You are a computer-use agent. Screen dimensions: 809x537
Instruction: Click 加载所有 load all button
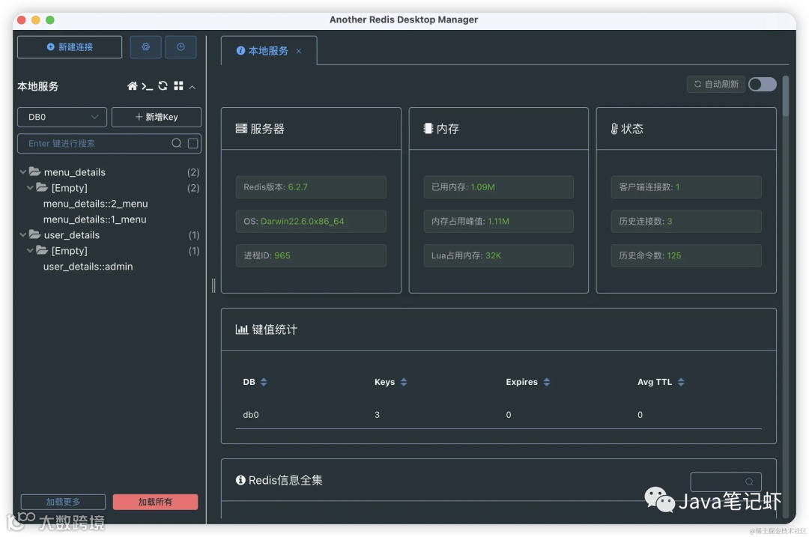point(155,502)
